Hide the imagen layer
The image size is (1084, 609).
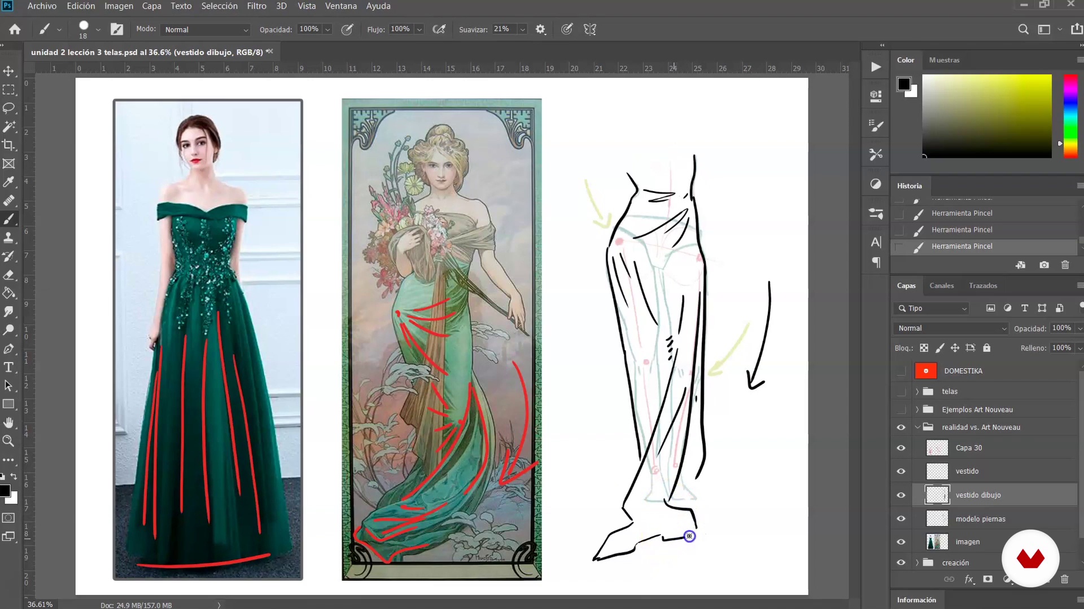coord(901,542)
